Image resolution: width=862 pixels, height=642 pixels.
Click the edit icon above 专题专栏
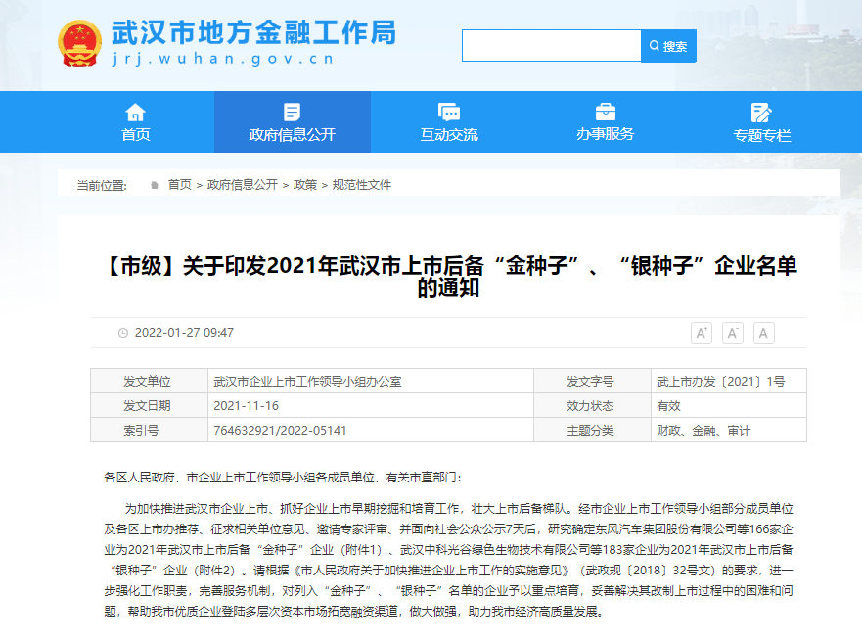pyautogui.click(x=761, y=112)
